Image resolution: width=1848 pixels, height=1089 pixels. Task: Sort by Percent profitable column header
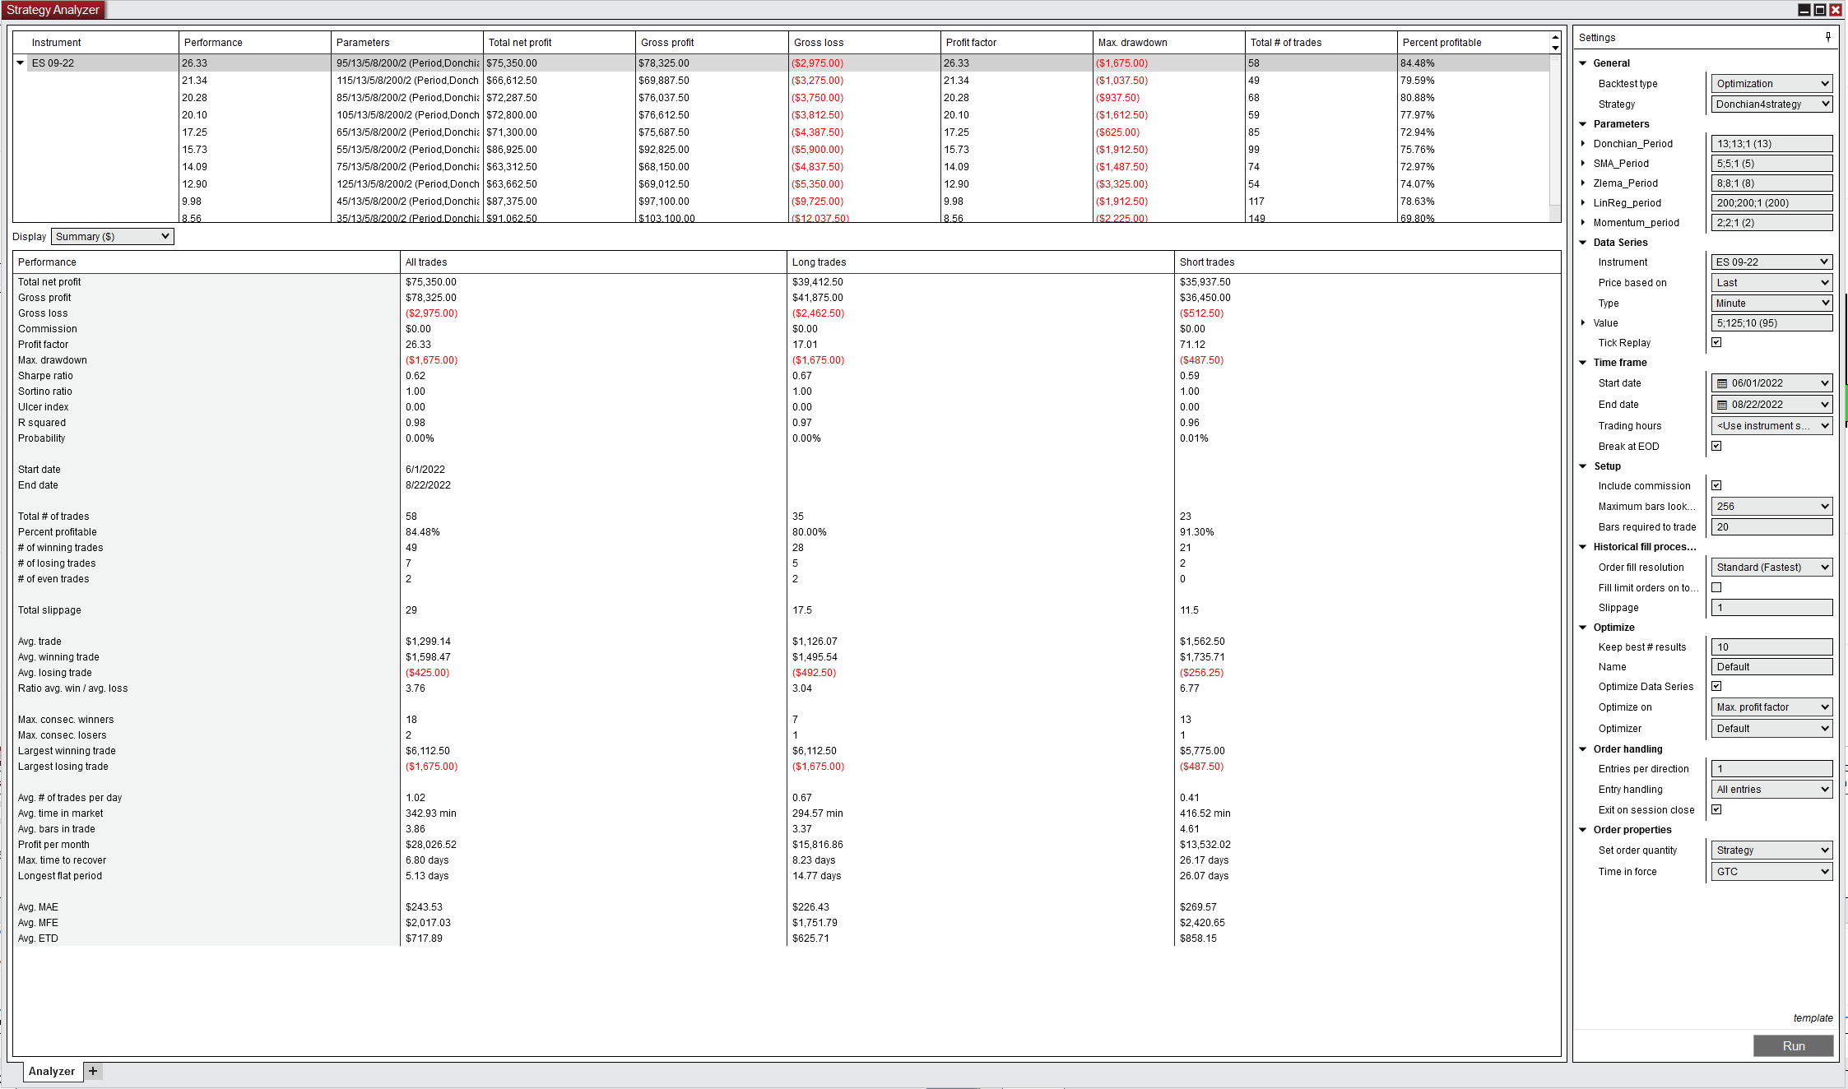pyautogui.click(x=1473, y=42)
